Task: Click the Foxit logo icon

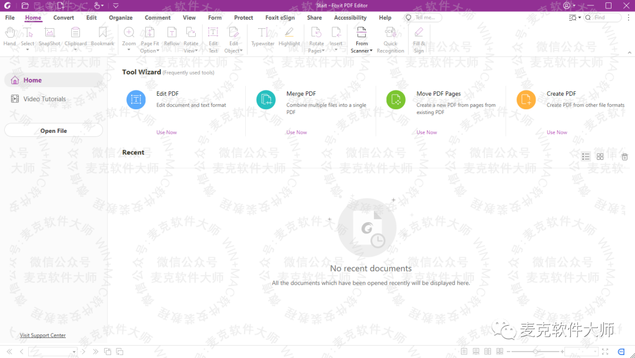Action: click(x=7, y=6)
